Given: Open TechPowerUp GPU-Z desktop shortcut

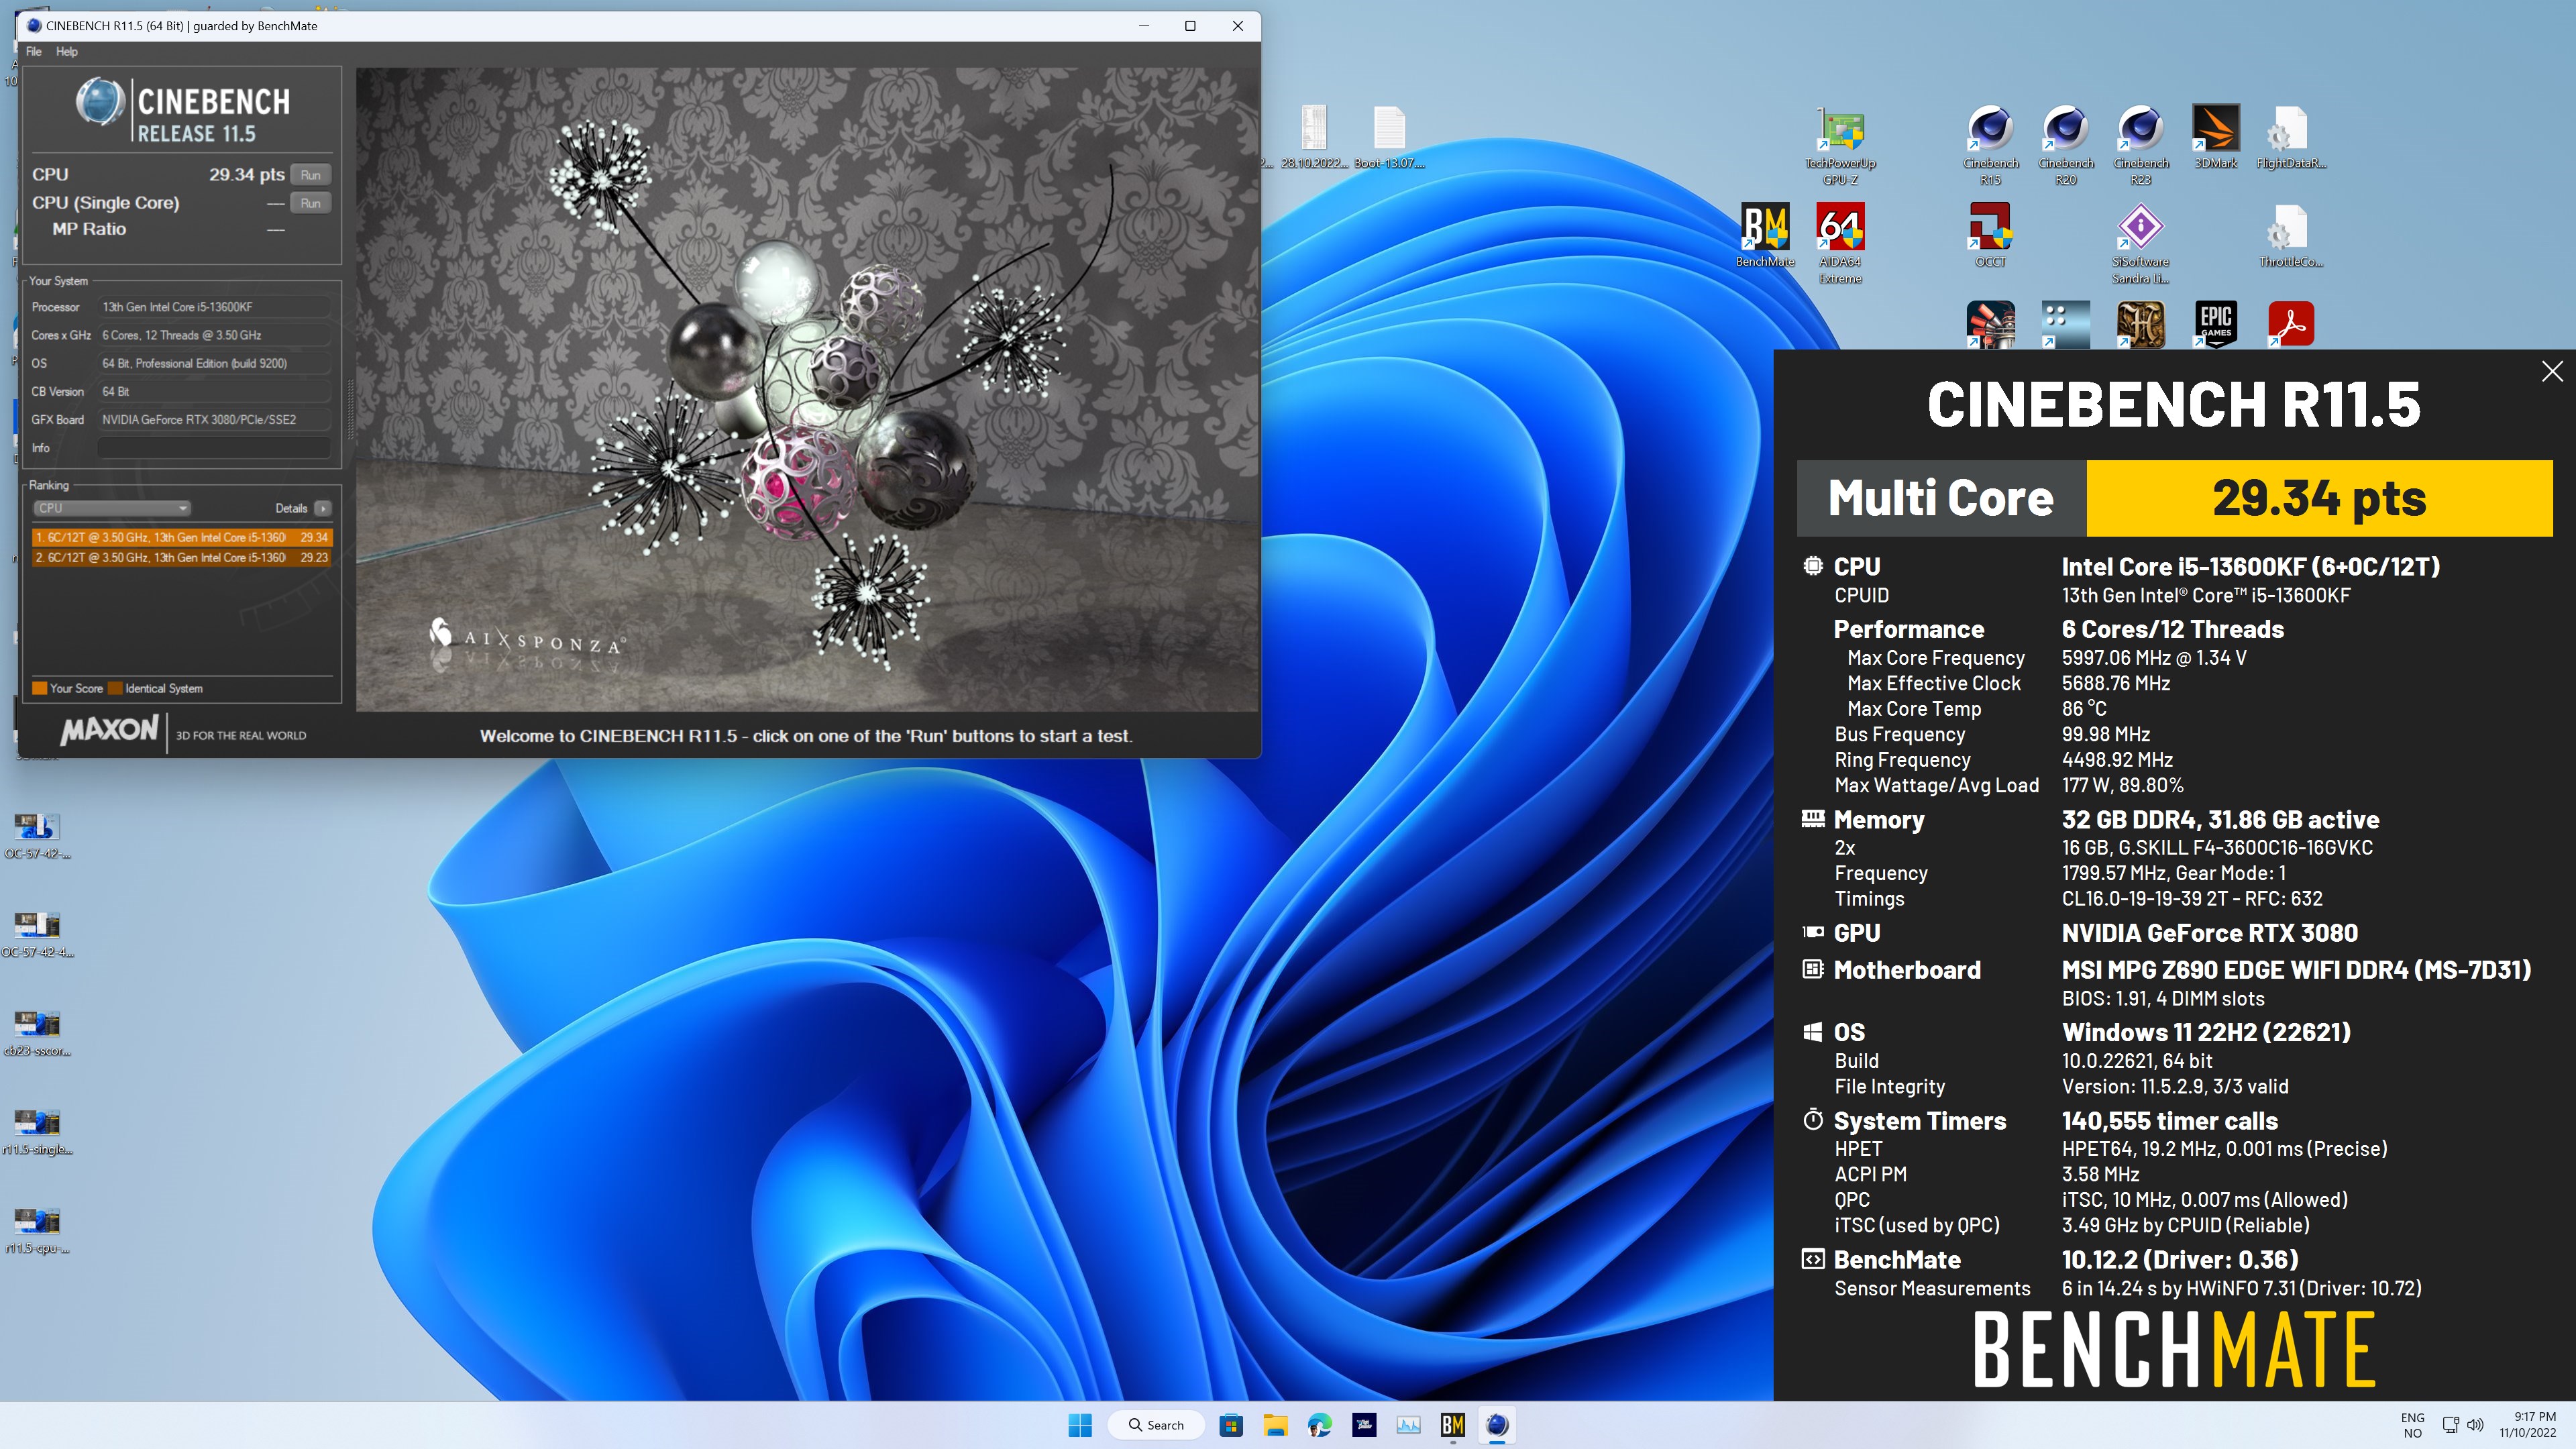Looking at the screenshot, I should 1840,145.
